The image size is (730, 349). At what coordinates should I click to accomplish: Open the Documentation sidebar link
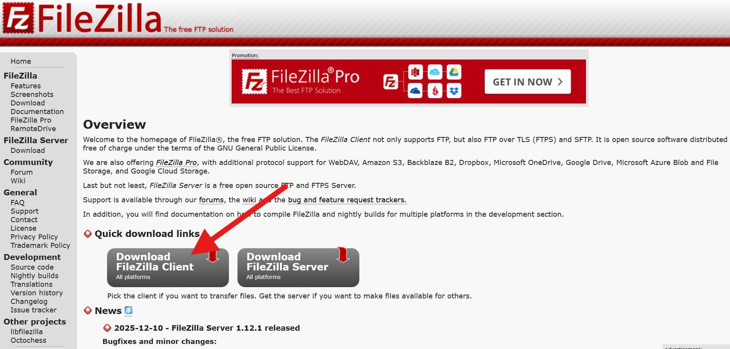(37, 111)
